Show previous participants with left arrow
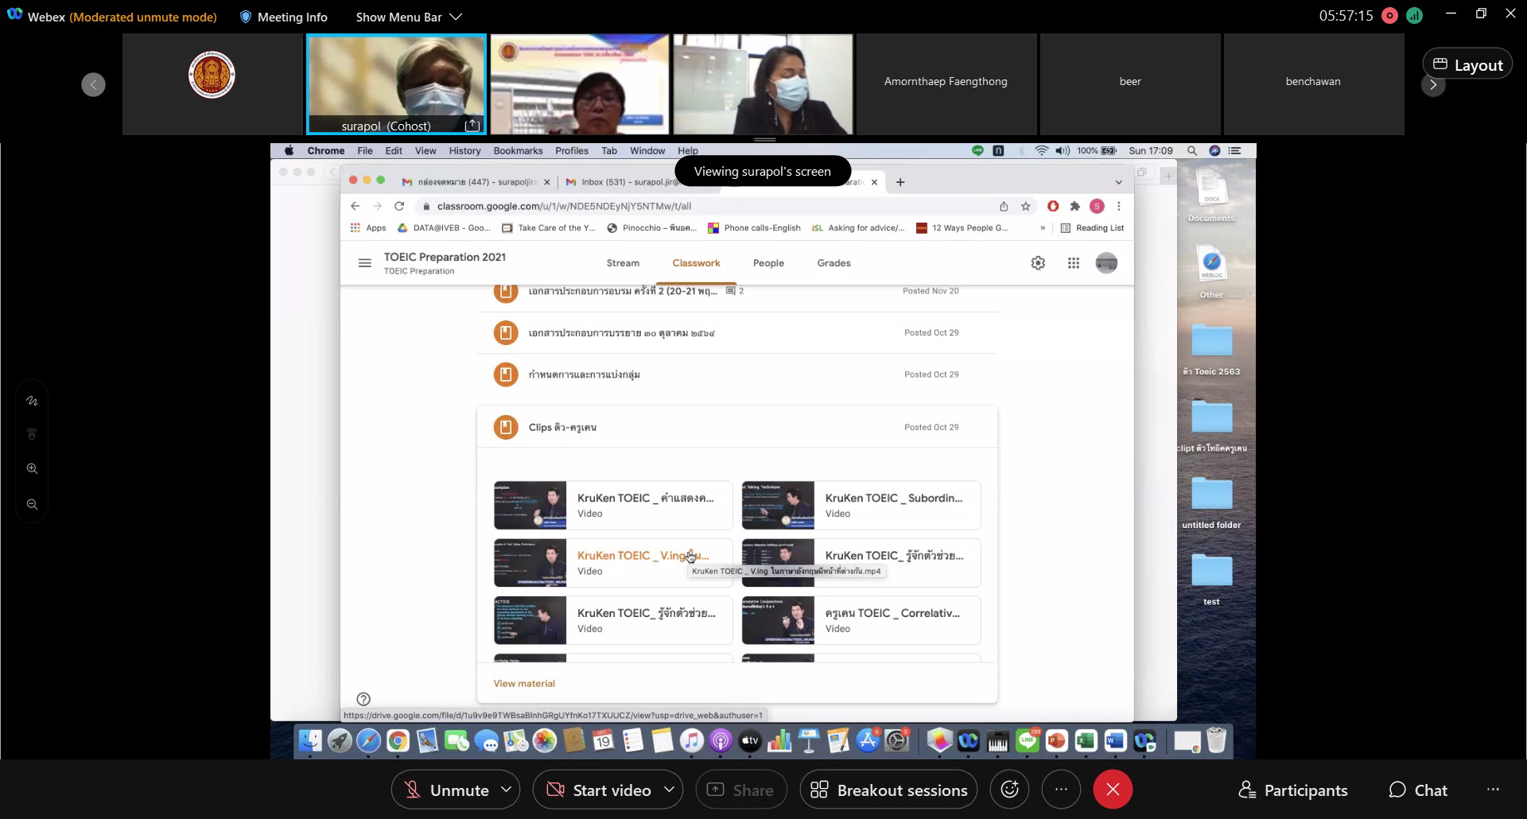 point(93,84)
